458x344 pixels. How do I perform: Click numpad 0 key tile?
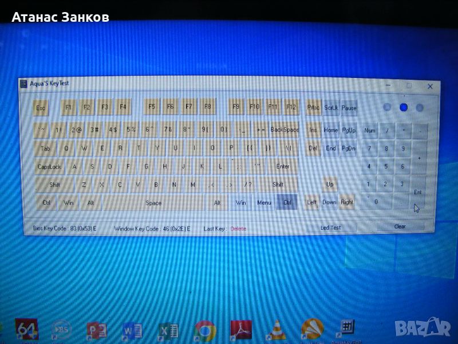pyautogui.click(x=376, y=202)
